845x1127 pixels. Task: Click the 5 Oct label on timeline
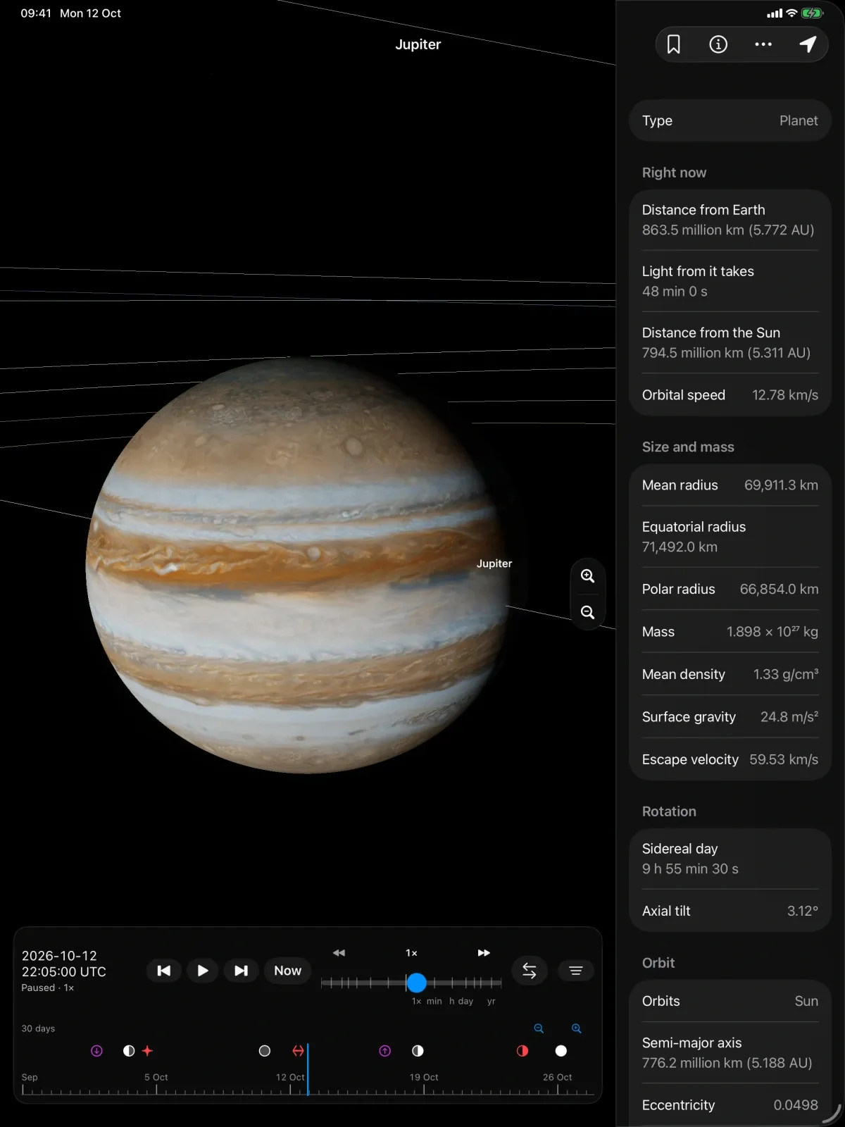[156, 1077]
